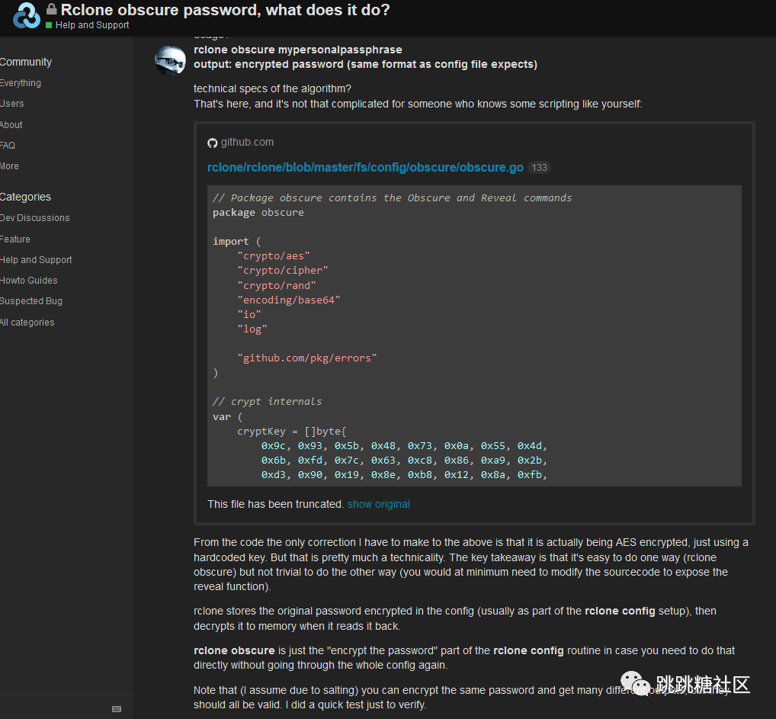Open the poster's avatar picture
The image size is (776, 719).
coord(170,60)
